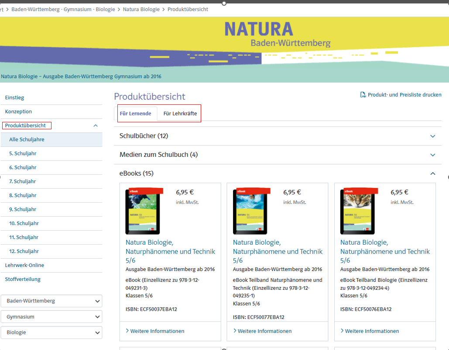Screen dimensions: 449x350
Task: Weitere Informationen for eBook ECF50037EBA12
Action: 155,331
